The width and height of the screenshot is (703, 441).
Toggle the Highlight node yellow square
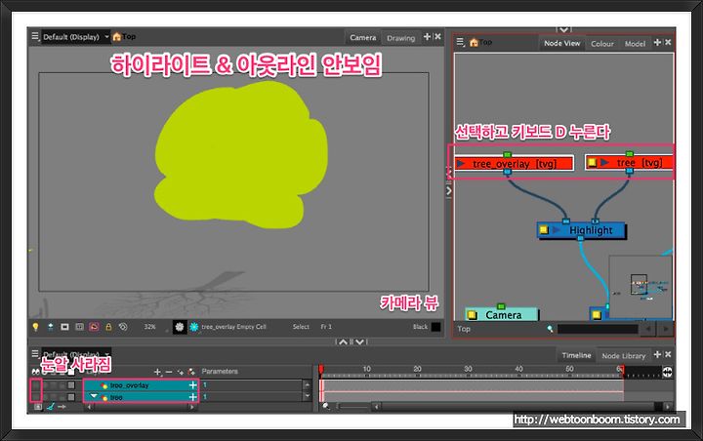[544, 230]
